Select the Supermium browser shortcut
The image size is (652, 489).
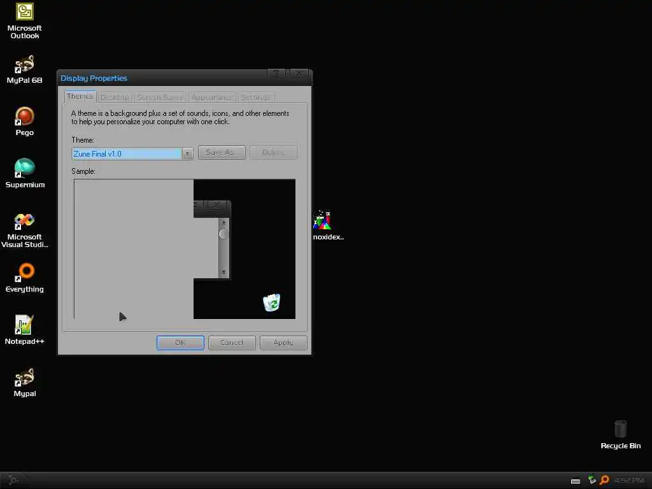[25, 173]
